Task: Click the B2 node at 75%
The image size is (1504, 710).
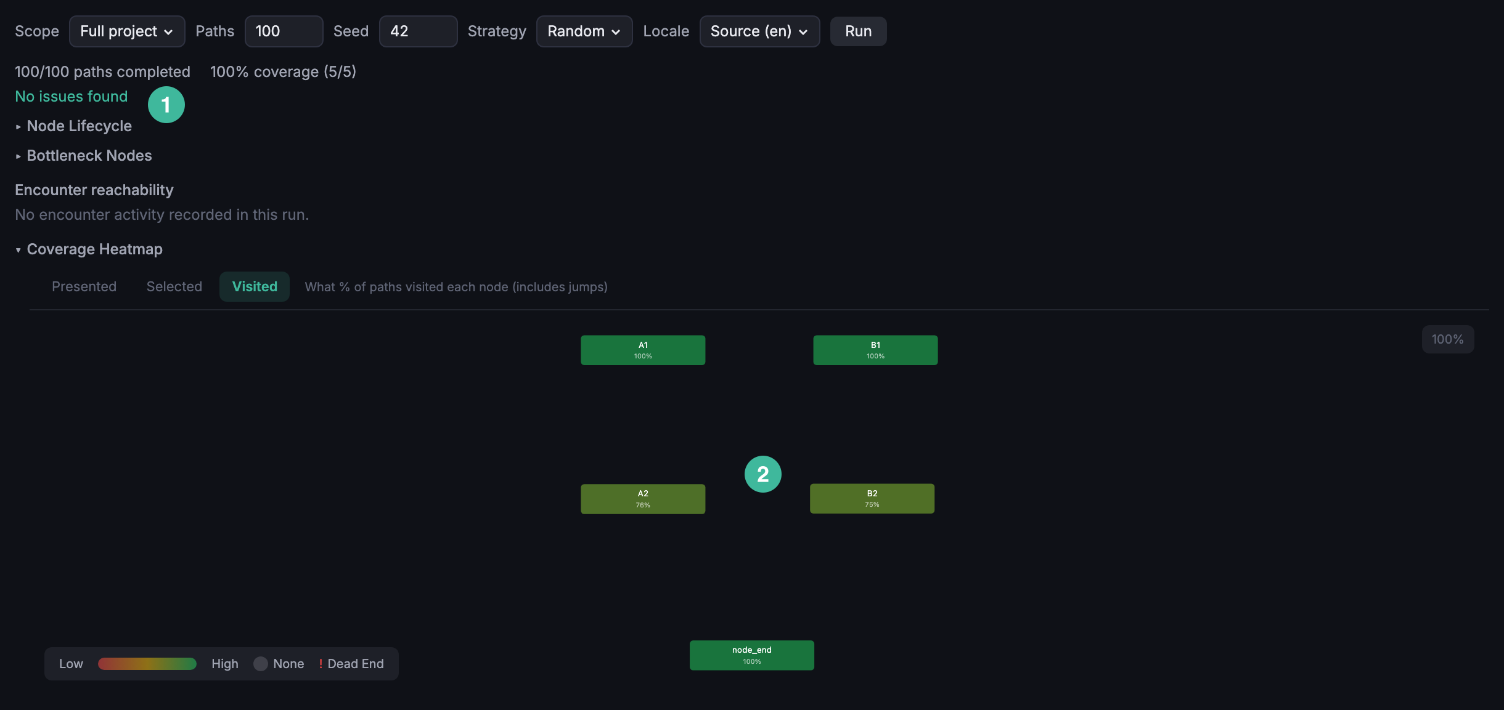Action: [x=872, y=499]
